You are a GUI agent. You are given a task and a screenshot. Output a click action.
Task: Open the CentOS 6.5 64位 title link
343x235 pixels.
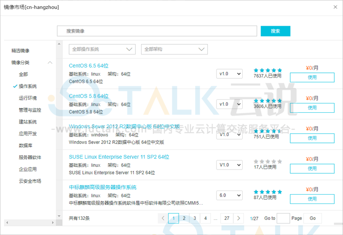(88, 66)
